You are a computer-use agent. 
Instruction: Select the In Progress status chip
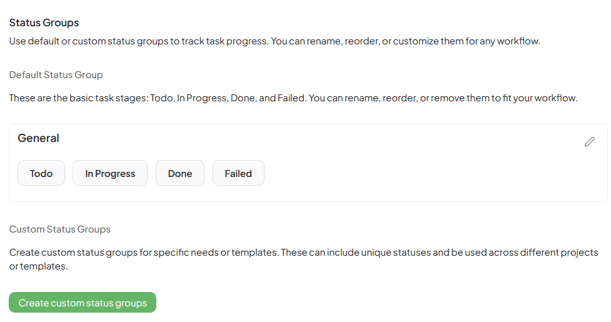click(110, 173)
